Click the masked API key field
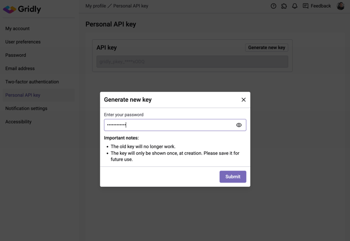This screenshot has height=241, width=350. [x=192, y=62]
